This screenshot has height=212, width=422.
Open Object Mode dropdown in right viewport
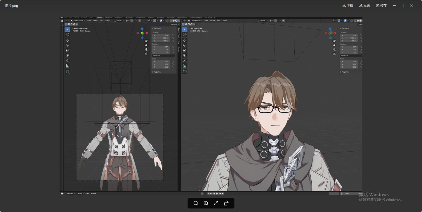coord(195,21)
